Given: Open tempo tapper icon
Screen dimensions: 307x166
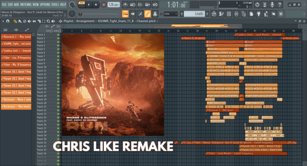Looking at the screenshot, I should tap(266, 14).
